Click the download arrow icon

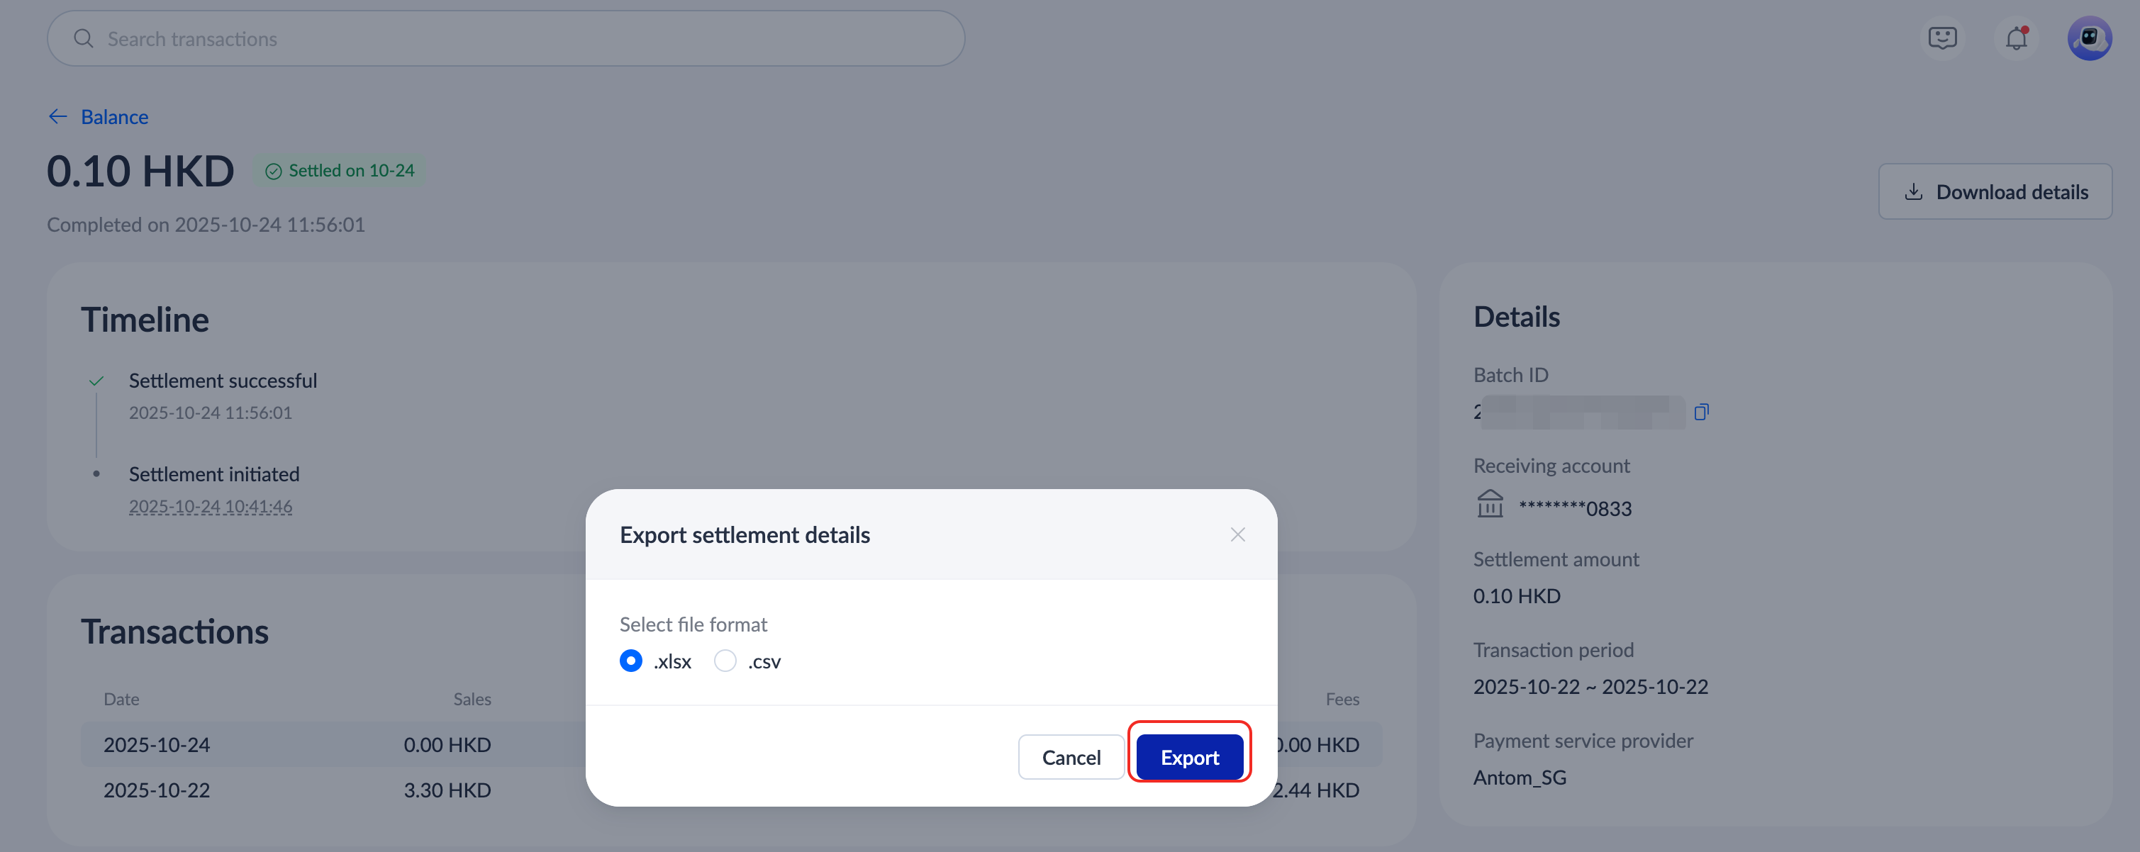tap(1913, 192)
